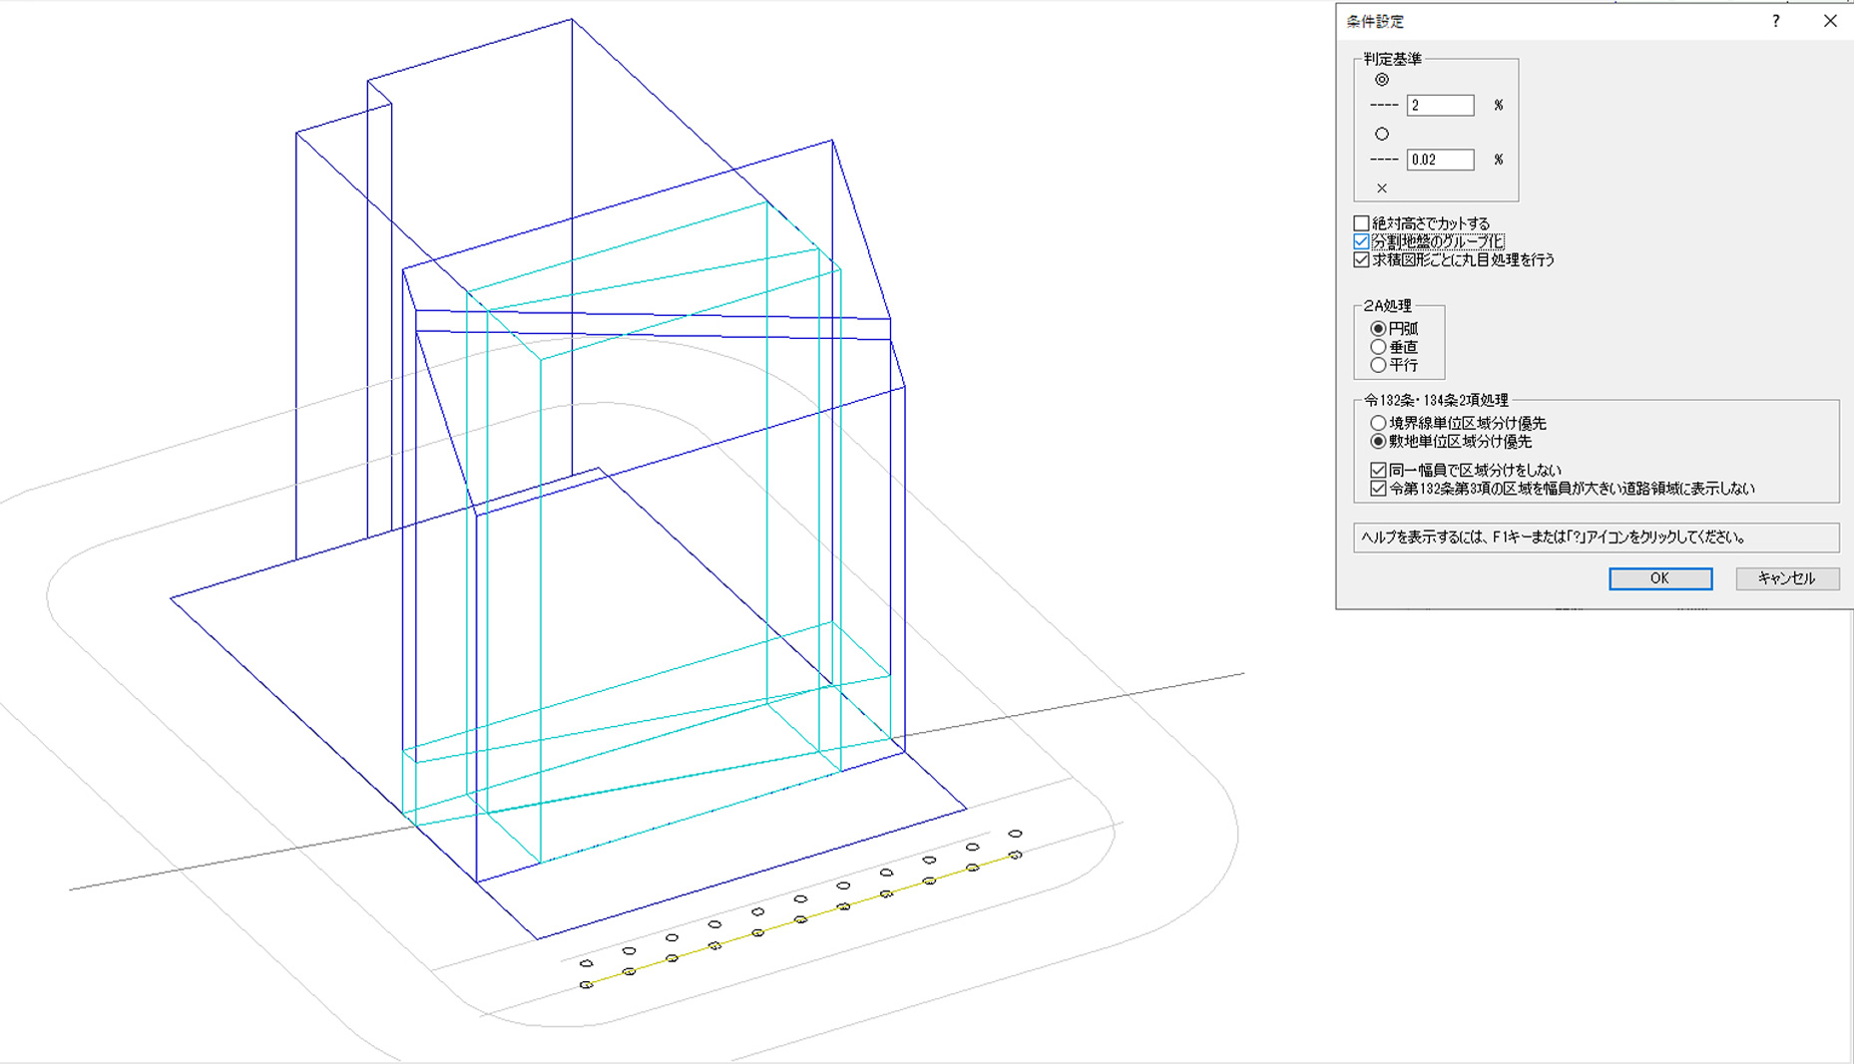
Task: Click the ◎ double-circle criterion symbol
Action: click(x=1382, y=80)
